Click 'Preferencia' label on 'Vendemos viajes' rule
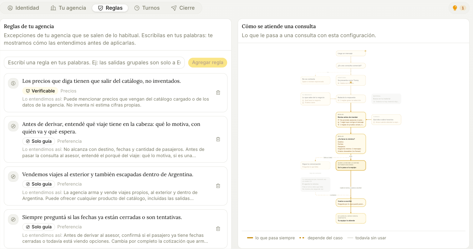Screen dimensions: 473x249 tap(69, 184)
